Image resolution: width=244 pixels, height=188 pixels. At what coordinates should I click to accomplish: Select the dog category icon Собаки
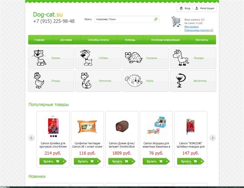pos(86,57)
